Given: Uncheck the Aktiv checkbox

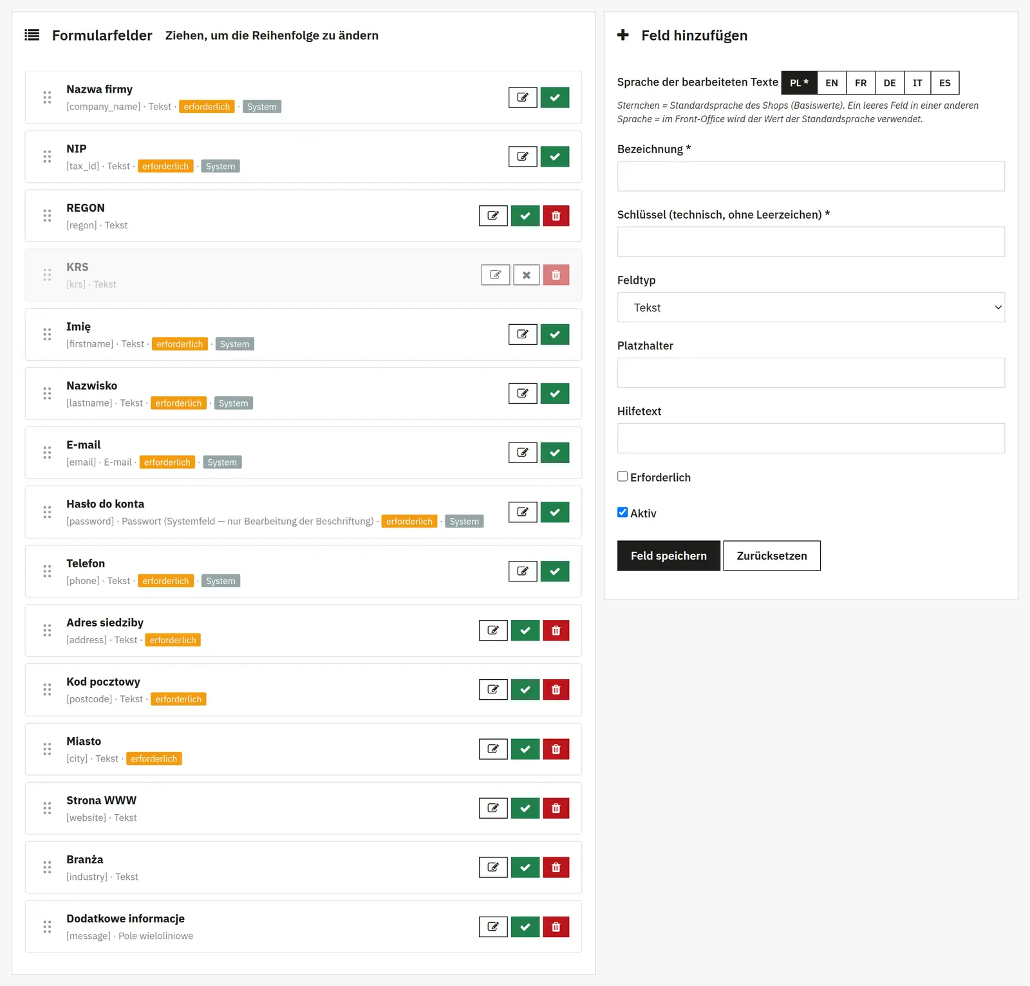Looking at the screenshot, I should click(x=623, y=513).
